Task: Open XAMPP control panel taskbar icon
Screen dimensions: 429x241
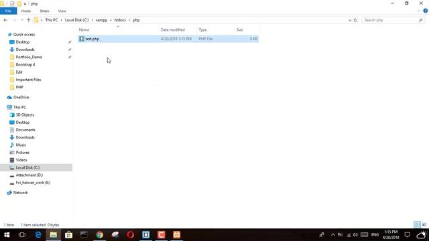Action: click(x=177, y=235)
